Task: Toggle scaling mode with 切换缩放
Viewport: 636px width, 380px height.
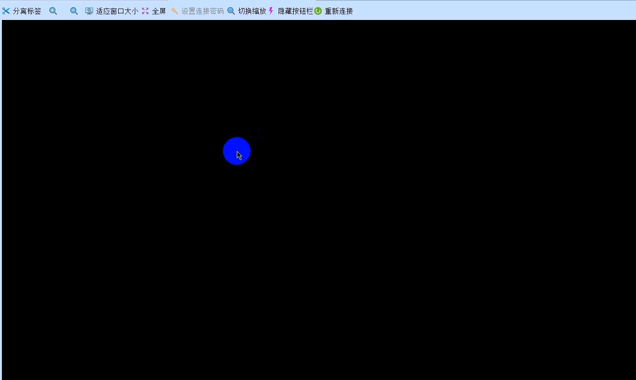Action: (x=247, y=11)
